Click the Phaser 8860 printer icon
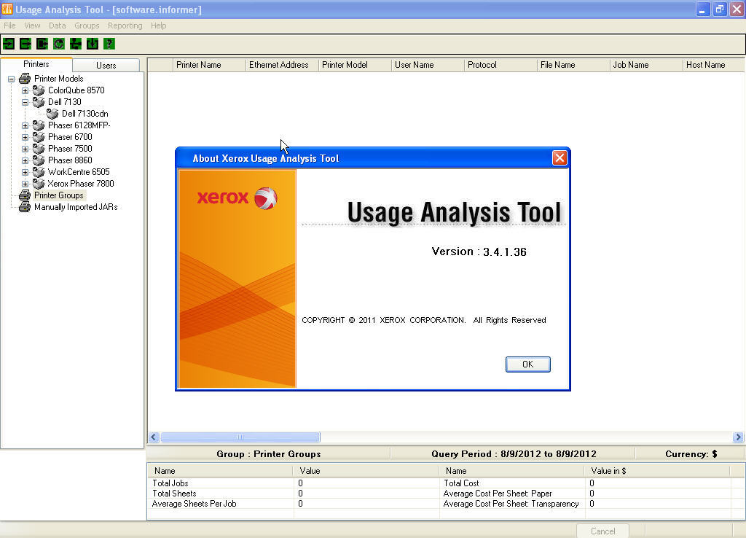This screenshot has height=538, width=746. 39,160
